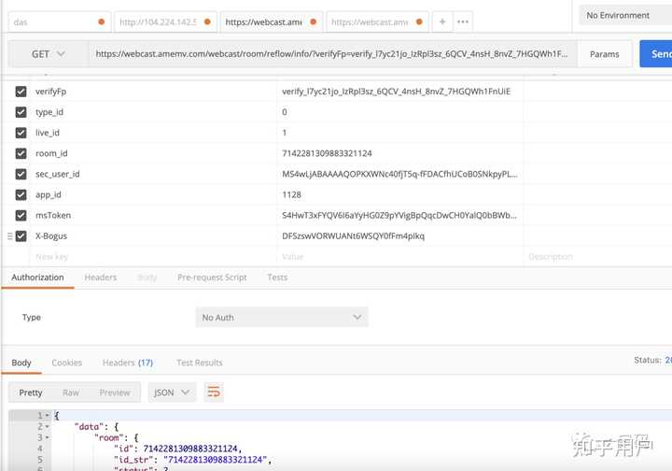
Task: Open the tab options ellipsis menu
Action: pos(463,21)
